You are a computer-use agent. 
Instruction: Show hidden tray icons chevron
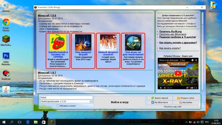186,122
